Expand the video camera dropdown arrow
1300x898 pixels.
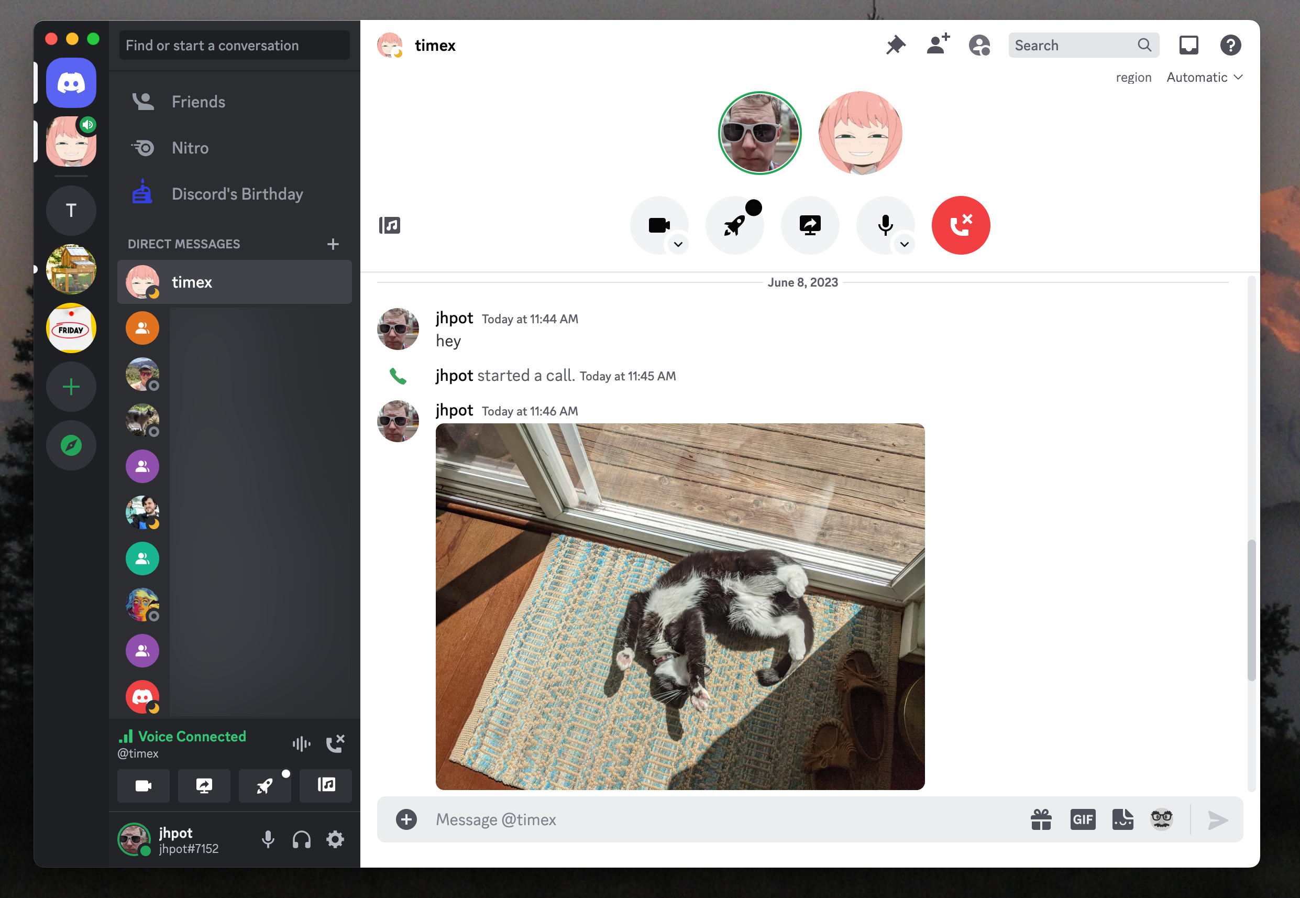pyautogui.click(x=678, y=244)
